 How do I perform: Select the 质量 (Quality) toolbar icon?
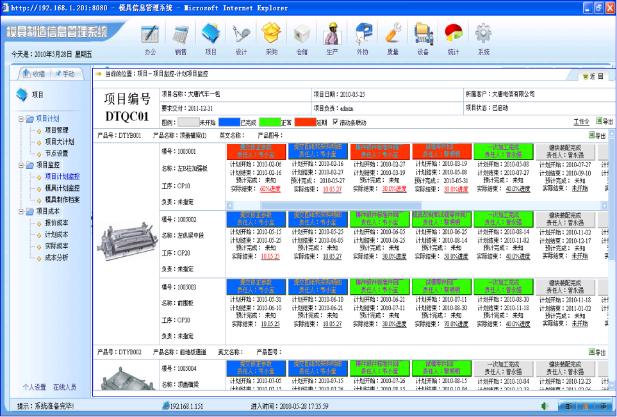(393, 33)
